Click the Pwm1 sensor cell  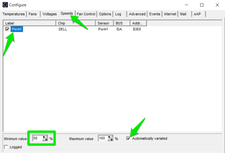[x=103, y=29]
